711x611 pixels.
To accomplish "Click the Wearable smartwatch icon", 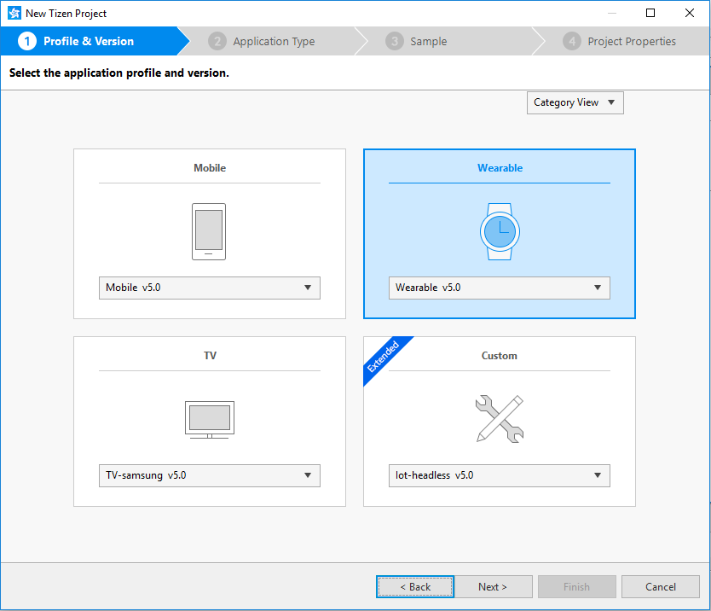I will pyautogui.click(x=500, y=230).
